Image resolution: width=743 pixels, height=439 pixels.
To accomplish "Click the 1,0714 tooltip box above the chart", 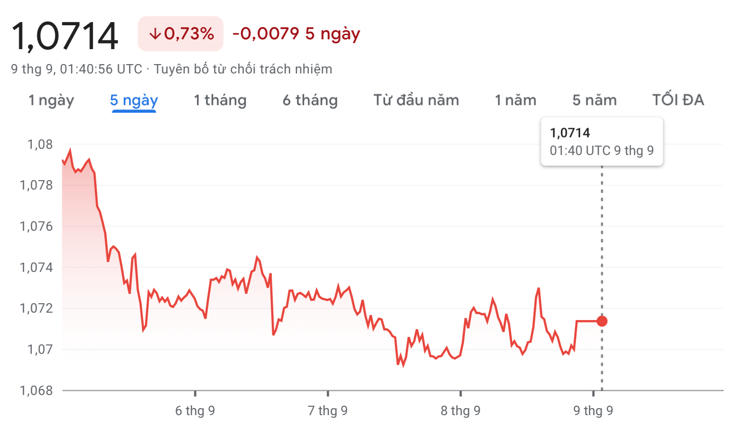I will [x=602, y=141].
